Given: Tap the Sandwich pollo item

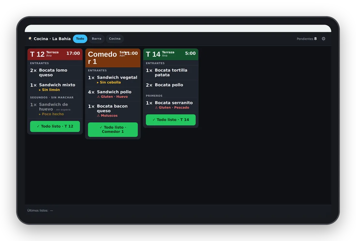Looking at the screenshot, I should pyautogui.click(x=113, y=94).
